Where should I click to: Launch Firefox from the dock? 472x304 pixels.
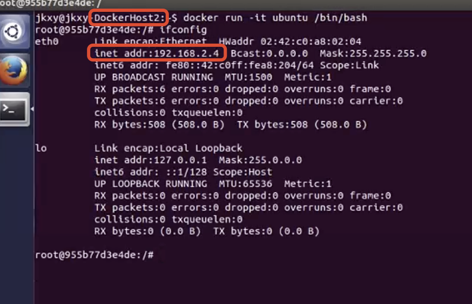coord(14,70)
